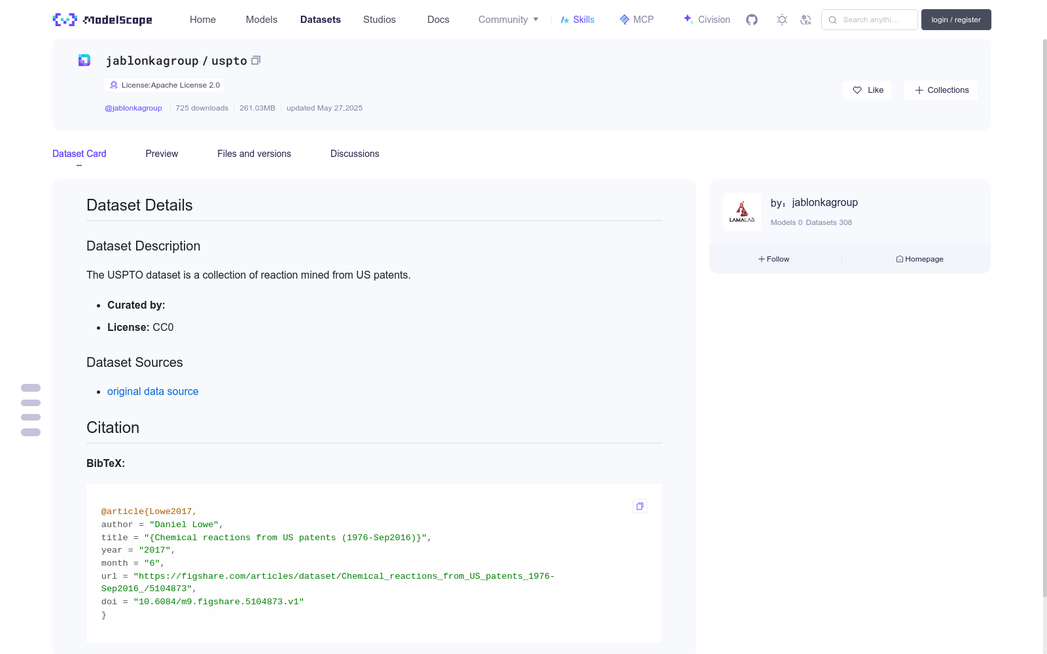The image size is (1047, 654).
Task: Click the login / register button
Action: point(956,20)
